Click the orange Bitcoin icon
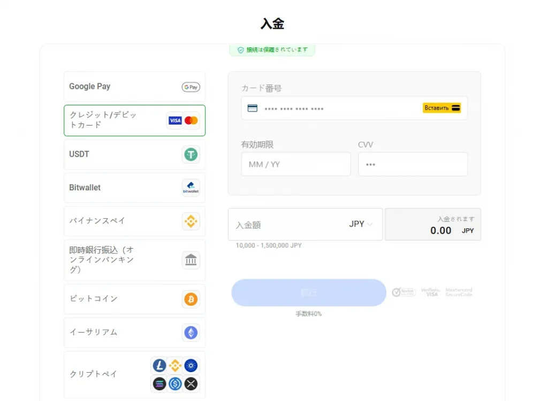Screen dimensions: 548x401 191,299
